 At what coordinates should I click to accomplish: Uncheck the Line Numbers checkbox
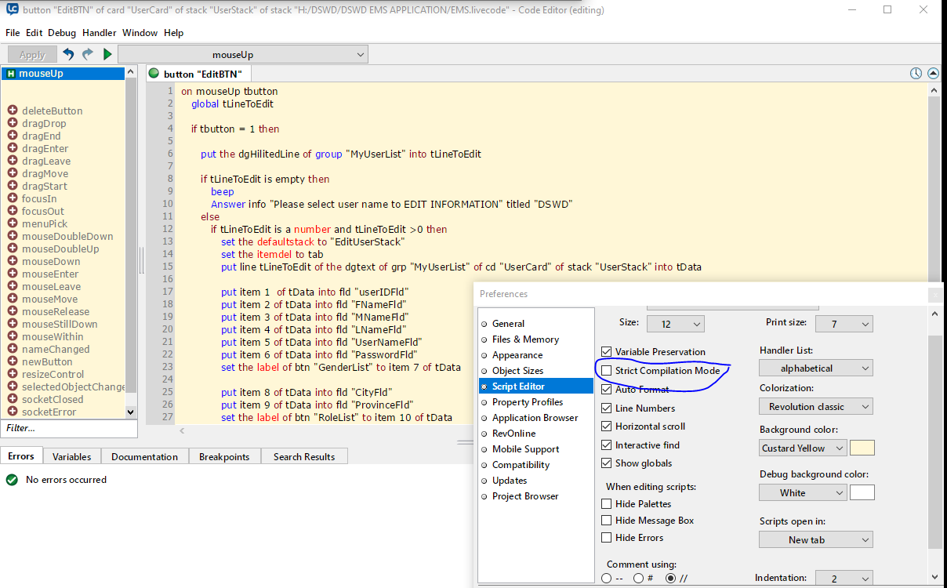(x=607, y=408)
